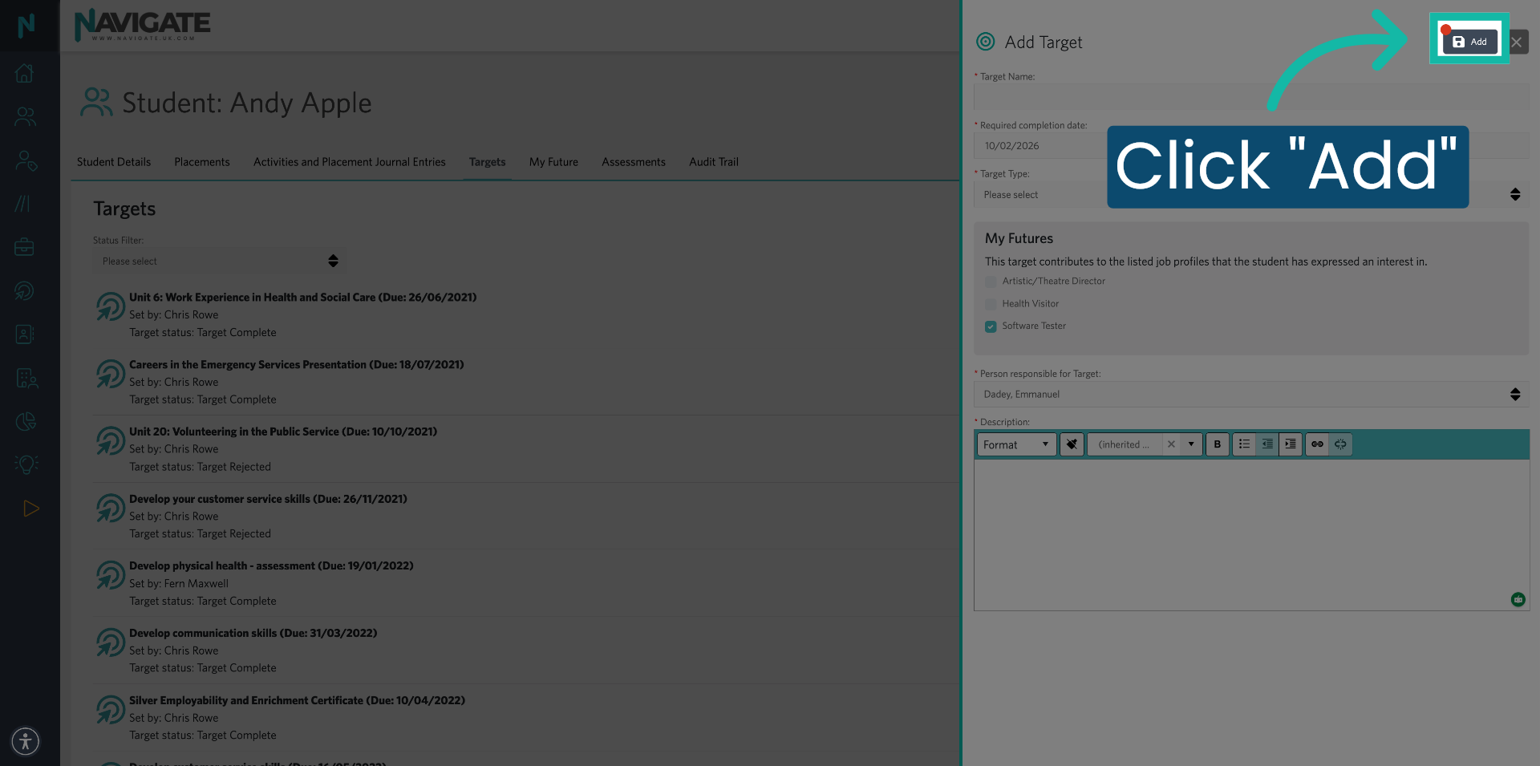
Task: Click the Add button with save icon
Action: point(1469,42)
